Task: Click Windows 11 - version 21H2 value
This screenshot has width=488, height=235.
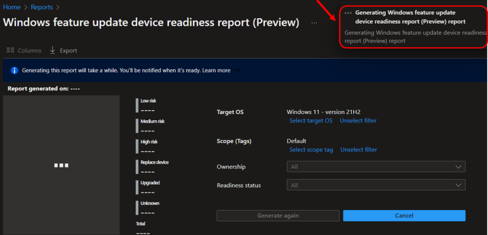Action: coord(324,112)
